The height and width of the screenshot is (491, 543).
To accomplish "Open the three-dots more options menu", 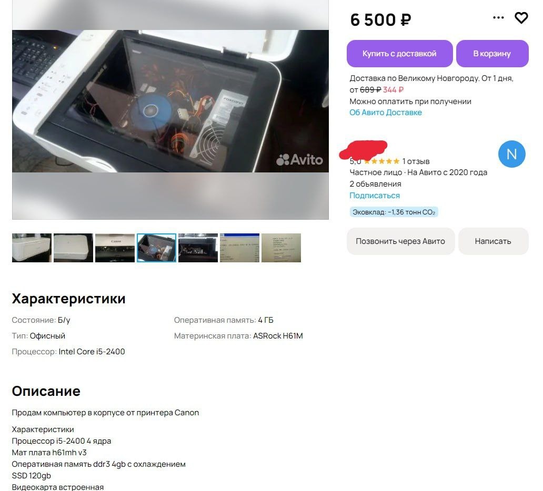I will pyautogui.click(x=498, y=18).
